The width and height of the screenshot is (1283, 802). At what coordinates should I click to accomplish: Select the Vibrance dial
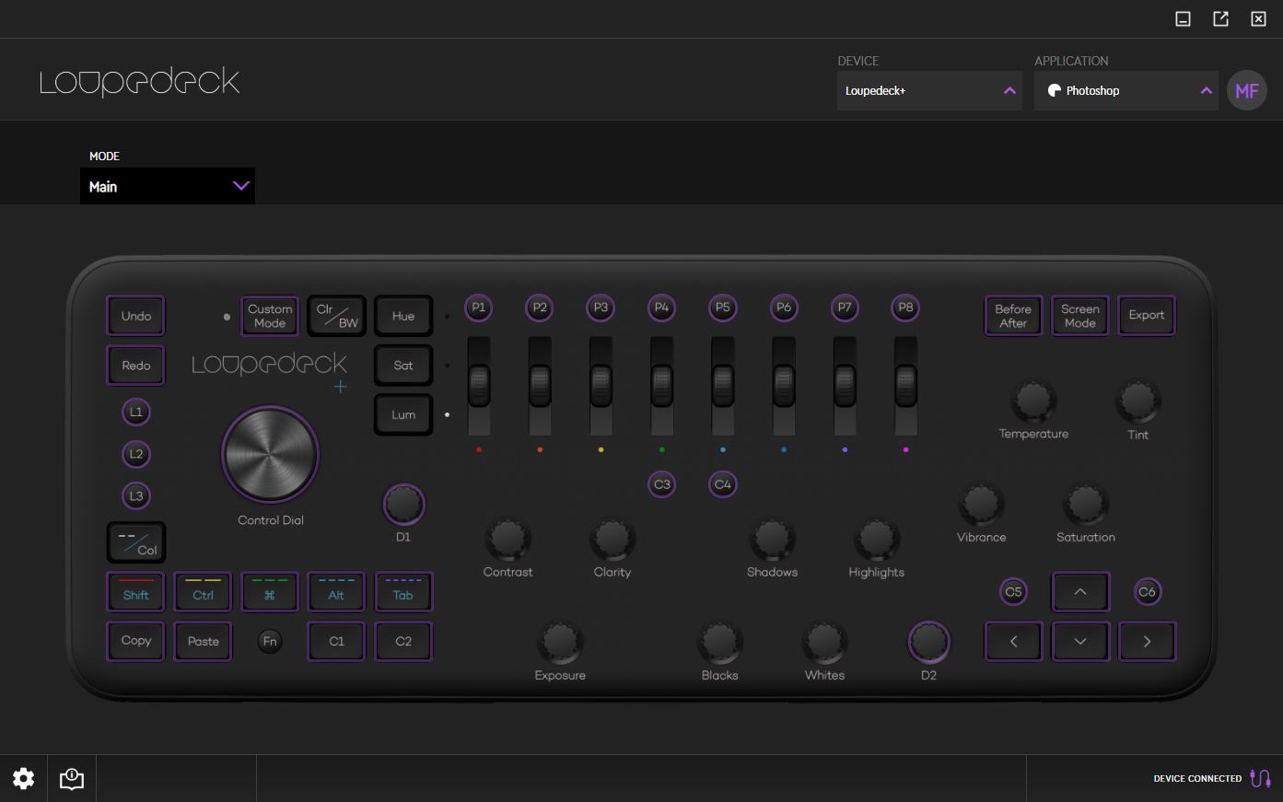[981, 504]
